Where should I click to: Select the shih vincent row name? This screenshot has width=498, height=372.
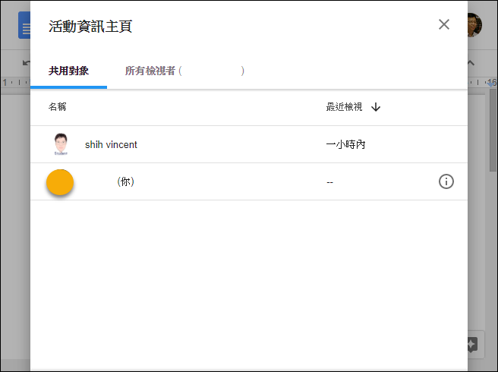(x=111, y=145)
